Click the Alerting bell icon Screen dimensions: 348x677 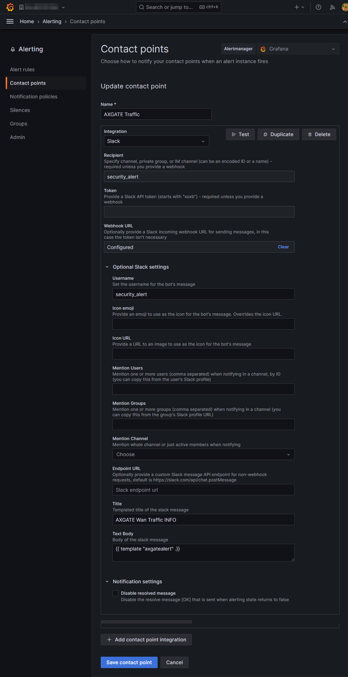tap(13, 49)
